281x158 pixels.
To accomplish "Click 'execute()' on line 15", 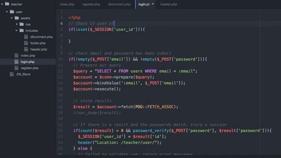I will (x=108, y=89).
